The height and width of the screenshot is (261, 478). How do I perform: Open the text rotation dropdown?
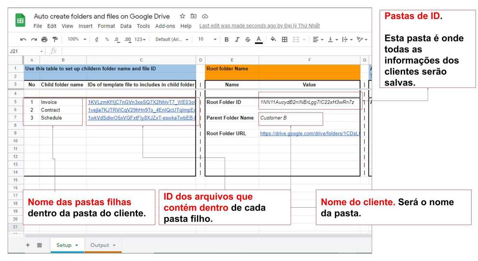[x=362, y=39]
